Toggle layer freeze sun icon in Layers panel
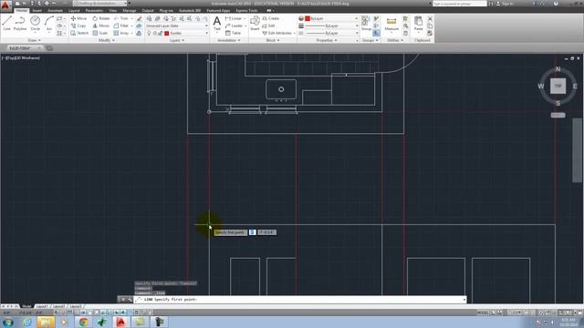 (154, 33)
